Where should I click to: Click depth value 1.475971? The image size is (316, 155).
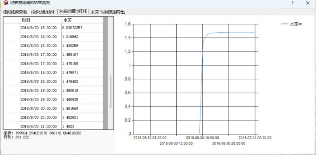tap(82, 73)
